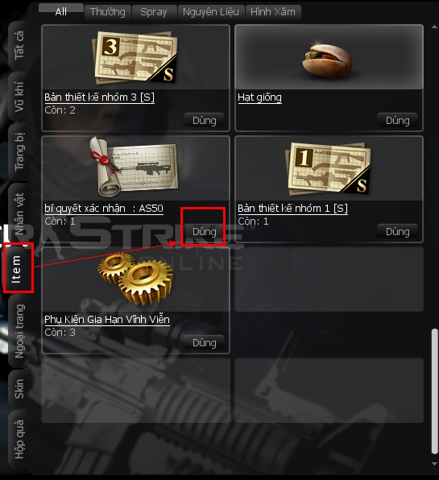Click the scrollbar up arrow
The width and height of the screenshot is (439, 480).
point(434,27)
